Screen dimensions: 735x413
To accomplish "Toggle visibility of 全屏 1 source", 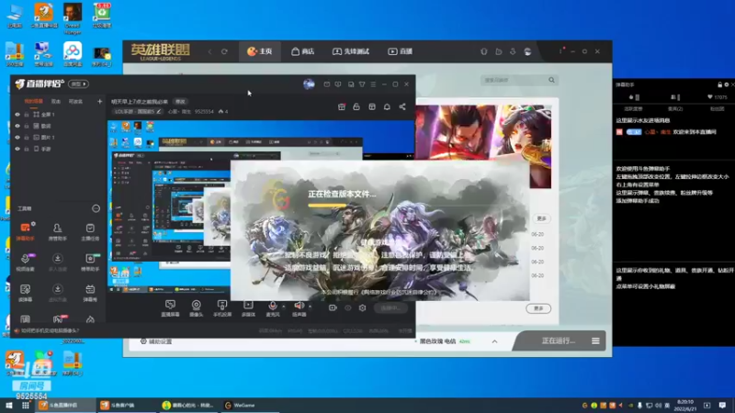I will pyautogui.click(x=17, y=114).
